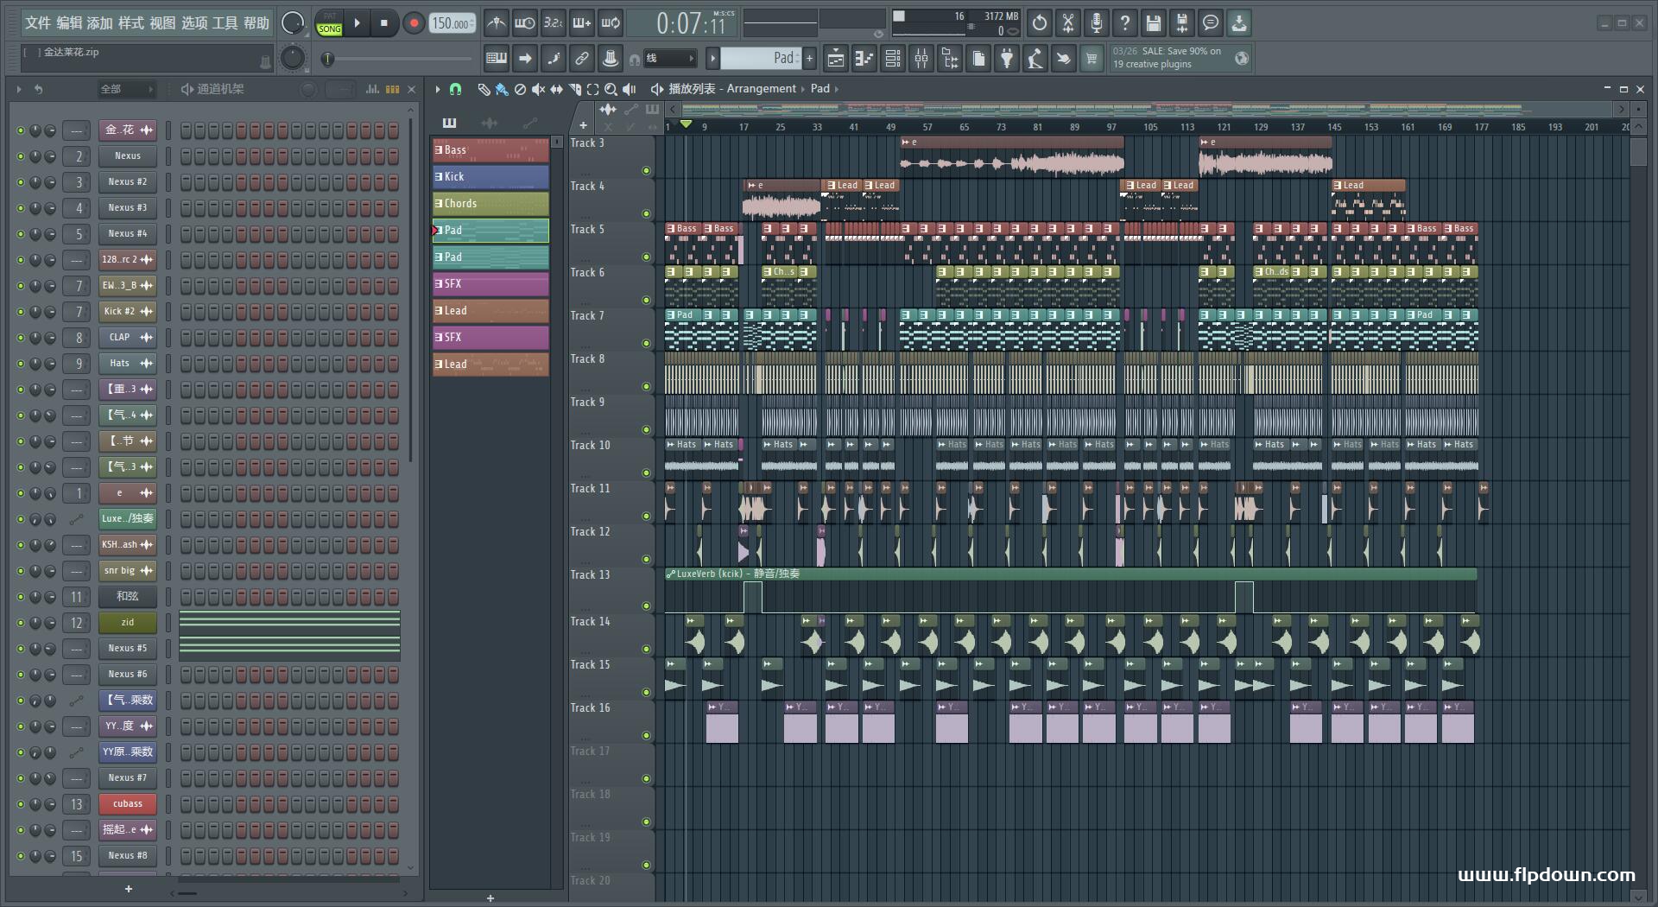1658x907 pixels.
Task: Open the Piano roll view button
Action: (864, 59)
